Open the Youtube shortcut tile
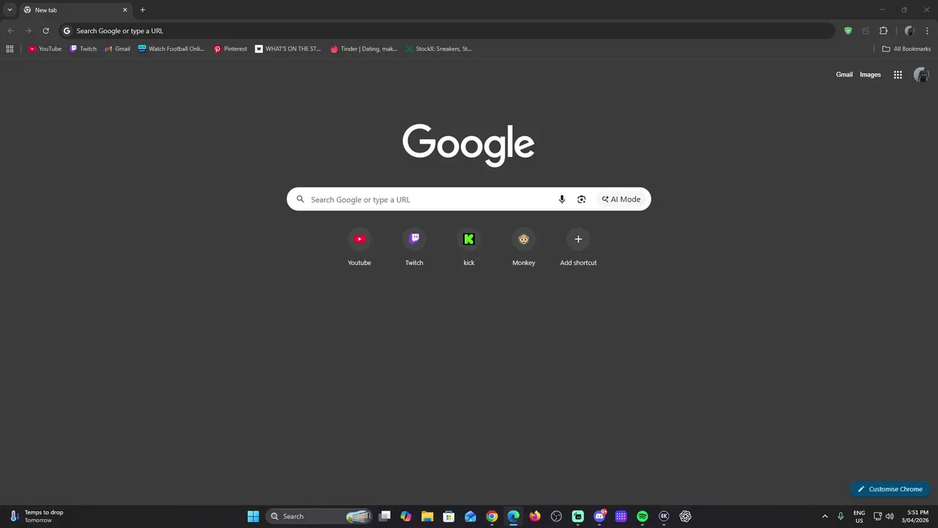Screen dimensions: 938x528 pyautogui.click(x=359, y=247)
